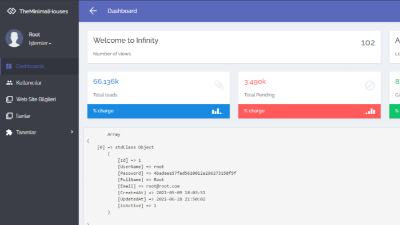This screenshot has height=225, width=400.
Task: Click the Total Pending label
Action: tap(259, 95)
